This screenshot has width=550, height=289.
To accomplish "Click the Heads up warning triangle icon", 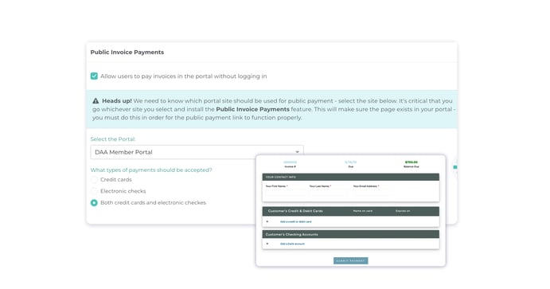I will click(96, 100).
